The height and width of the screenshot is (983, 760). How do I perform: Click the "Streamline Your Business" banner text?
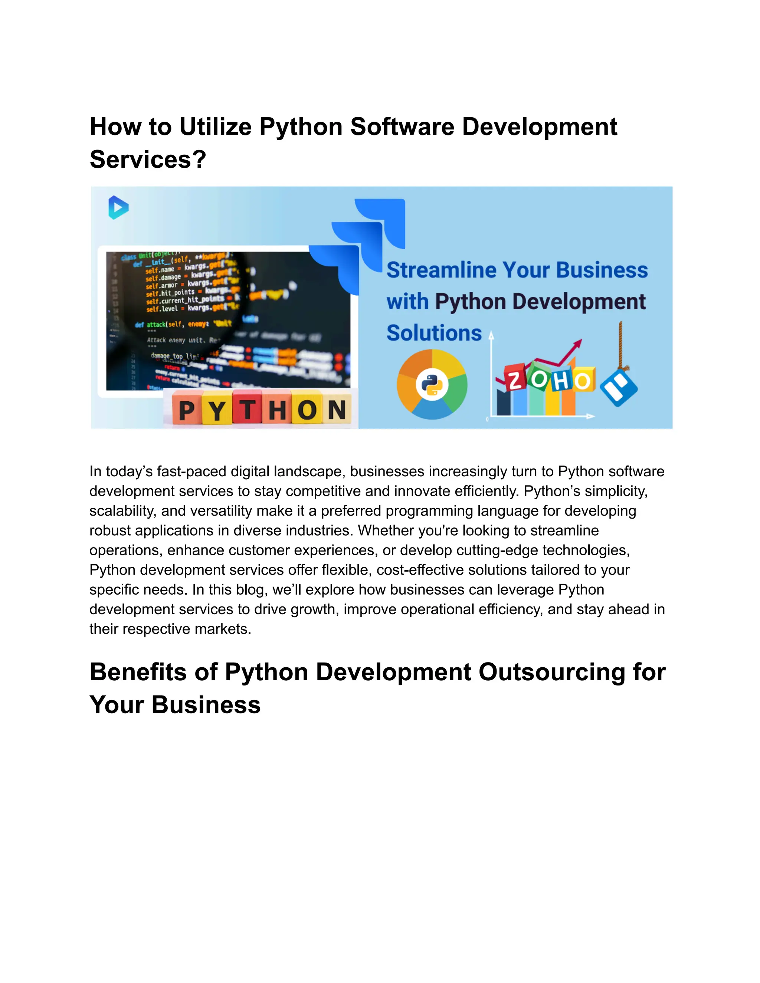pyautogui.click(x=517, y=270)
